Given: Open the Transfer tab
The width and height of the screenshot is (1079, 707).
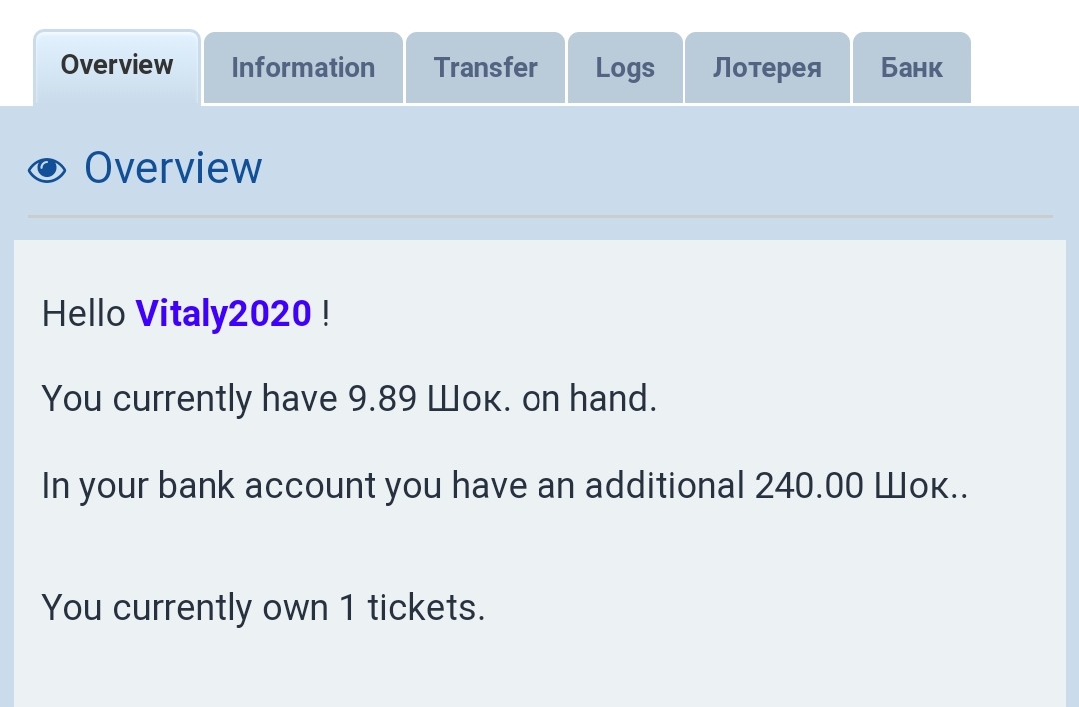Looking at the screenshot, I should (x=485, y=68).
